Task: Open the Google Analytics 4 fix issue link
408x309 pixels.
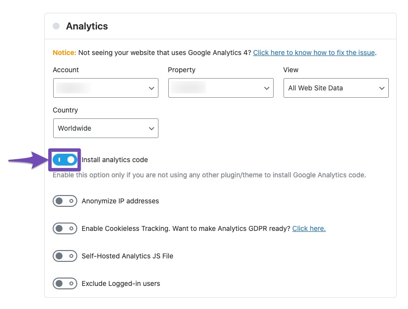Action: pos(314,53)
